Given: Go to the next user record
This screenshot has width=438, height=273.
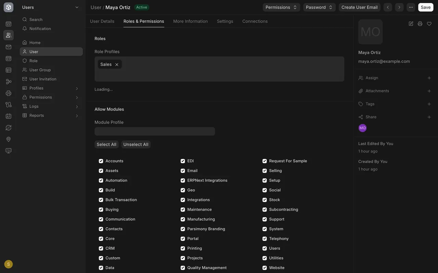Looking at the screenshot, I should click(x=399, y=7).
